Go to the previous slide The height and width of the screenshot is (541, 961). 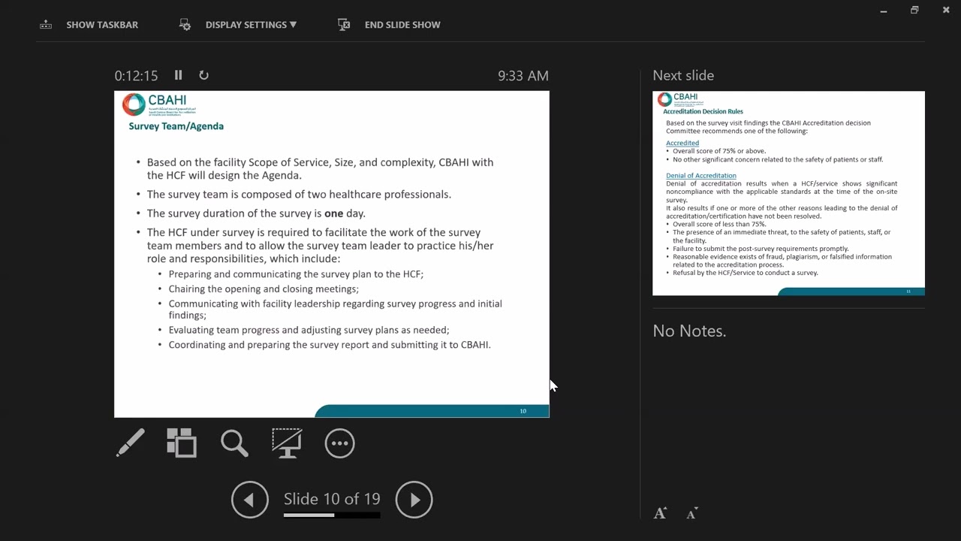pos(250,500)
